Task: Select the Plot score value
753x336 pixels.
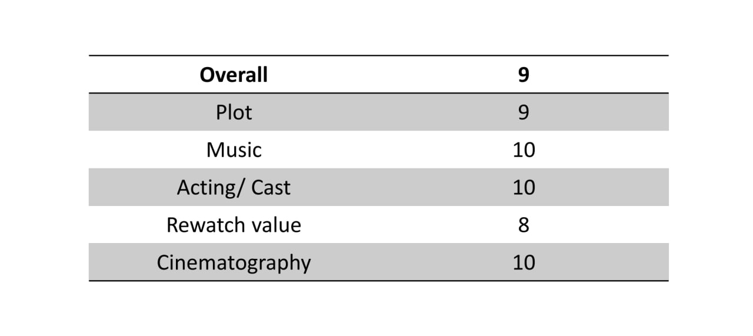Action: [524, 112]
